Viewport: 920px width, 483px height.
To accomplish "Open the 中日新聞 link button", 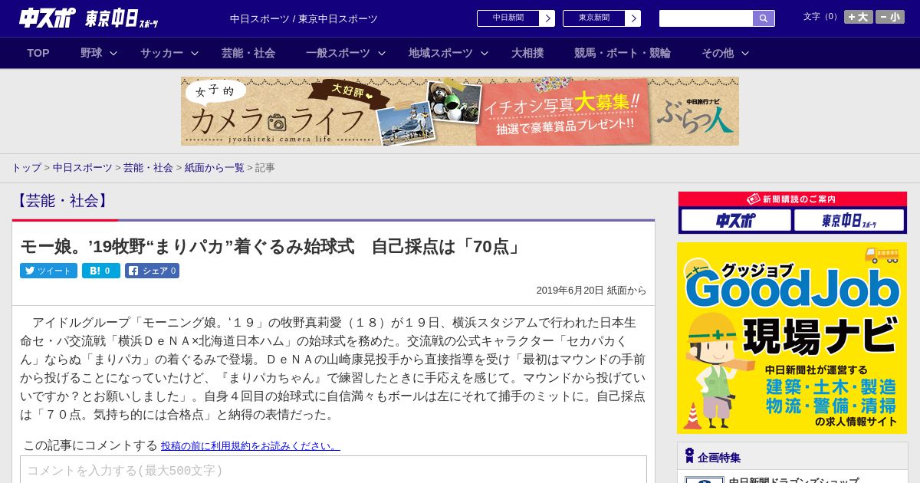I will pyautogui.click(x=508, y=18).
